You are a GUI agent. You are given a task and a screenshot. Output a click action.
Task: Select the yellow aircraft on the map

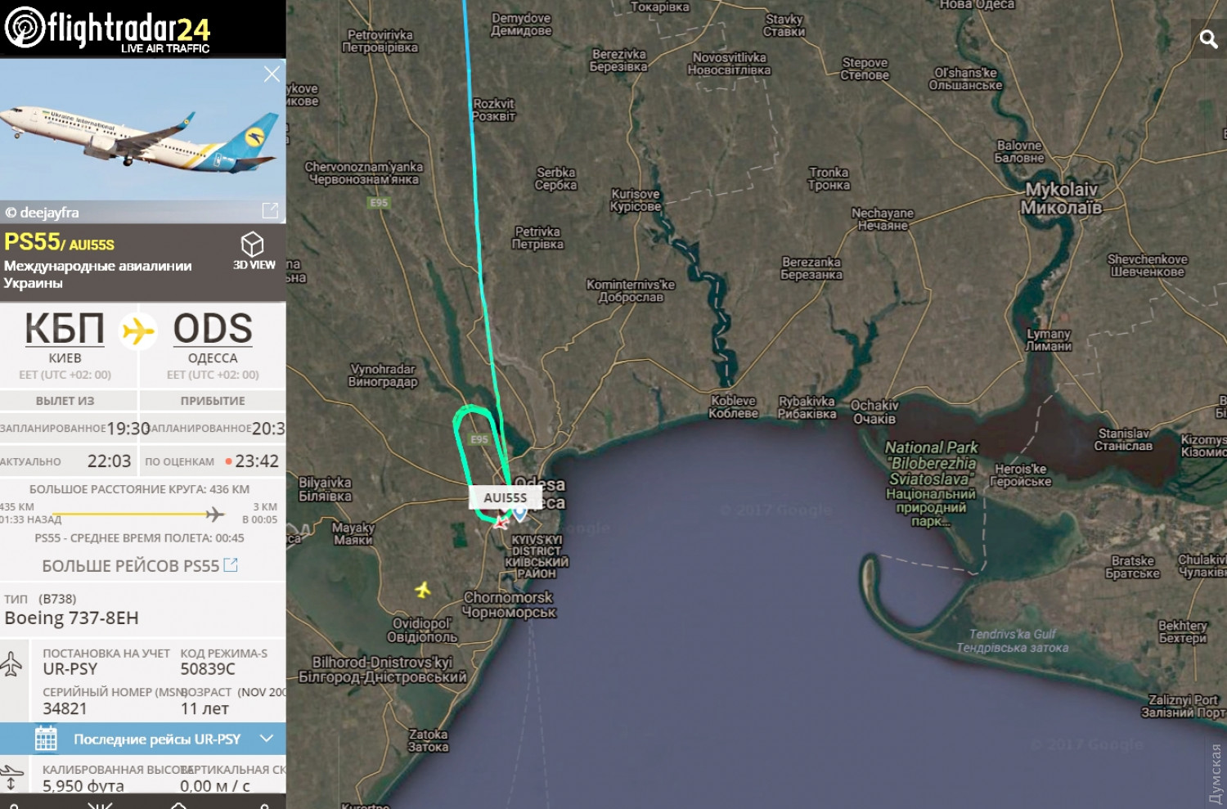[423, 589]
